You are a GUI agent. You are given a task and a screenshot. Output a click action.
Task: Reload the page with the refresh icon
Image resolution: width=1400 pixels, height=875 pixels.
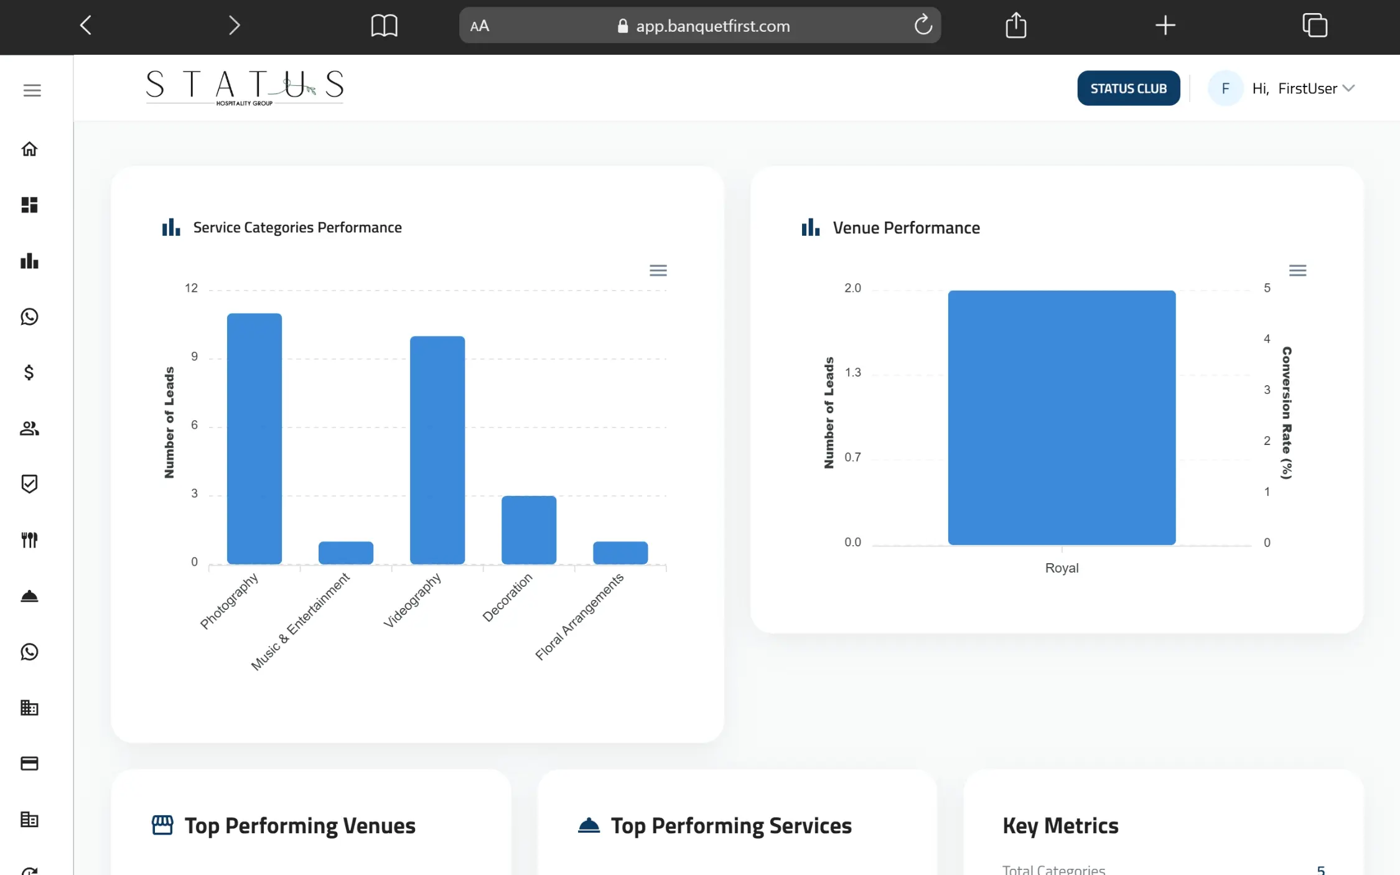point(923,25)
